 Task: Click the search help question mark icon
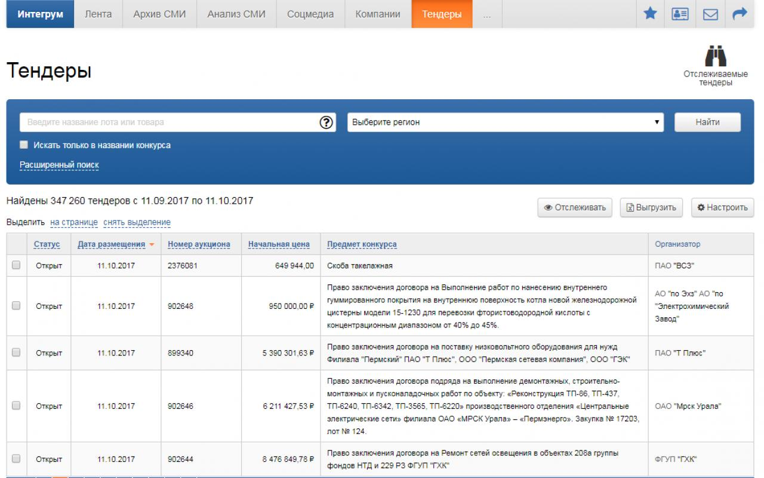coord(326,122)
